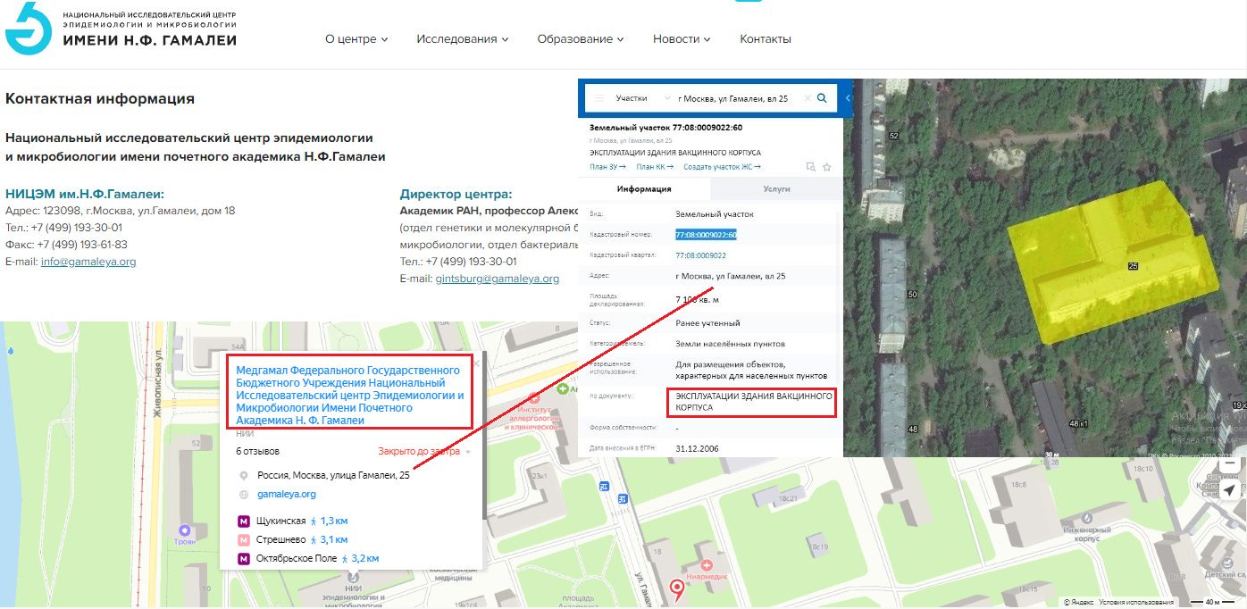
Task: Click the date value 31.12.2006
Action: coord(698,448)
